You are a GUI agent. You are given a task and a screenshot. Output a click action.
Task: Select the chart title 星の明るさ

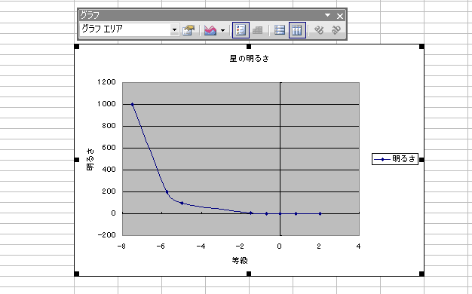pyautogui.click(x=249, y=58)
